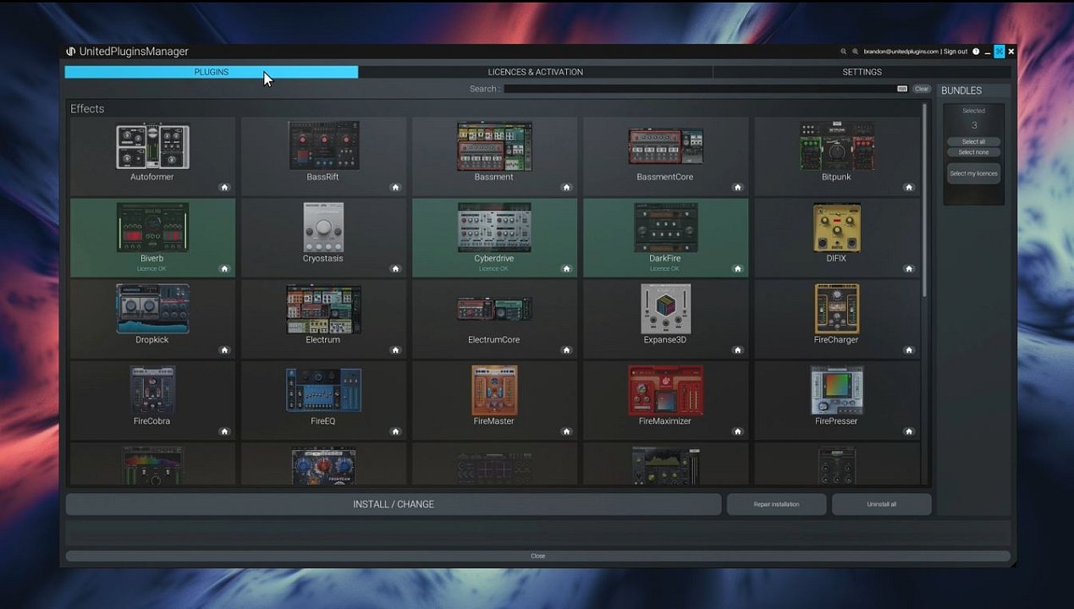Open the FireMaximizer home page icon
Image resolution: width=1074 pixels, height=609 pixels.
click(737, 431)
